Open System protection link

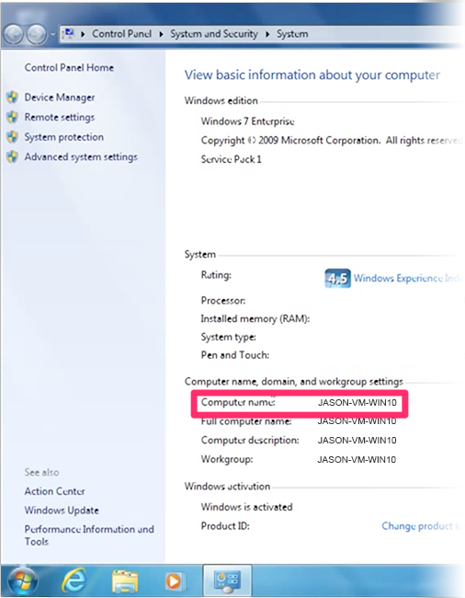(64, 137)
